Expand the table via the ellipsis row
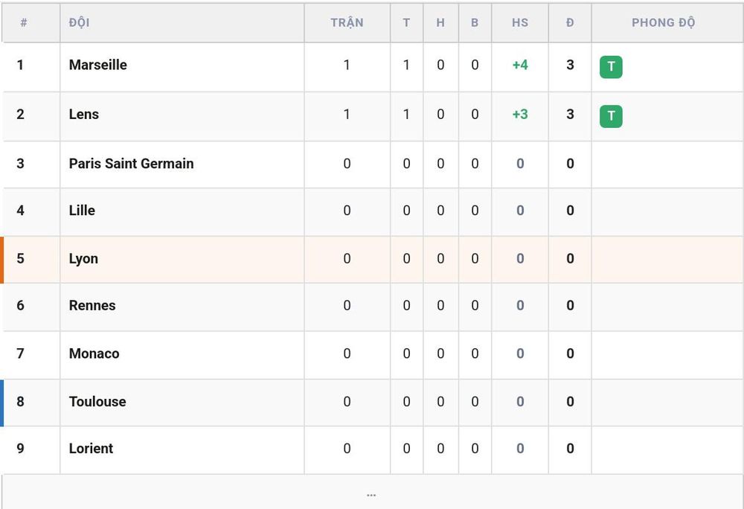The height and width of the screenshot is (509, 744). 371,493
